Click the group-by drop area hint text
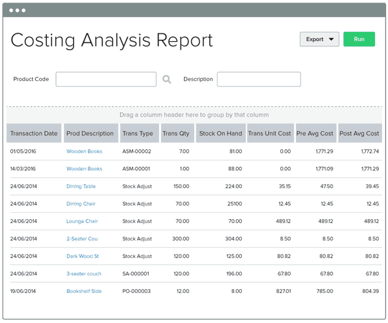Screen dimensions: 388x323 [x=194, y=115]
